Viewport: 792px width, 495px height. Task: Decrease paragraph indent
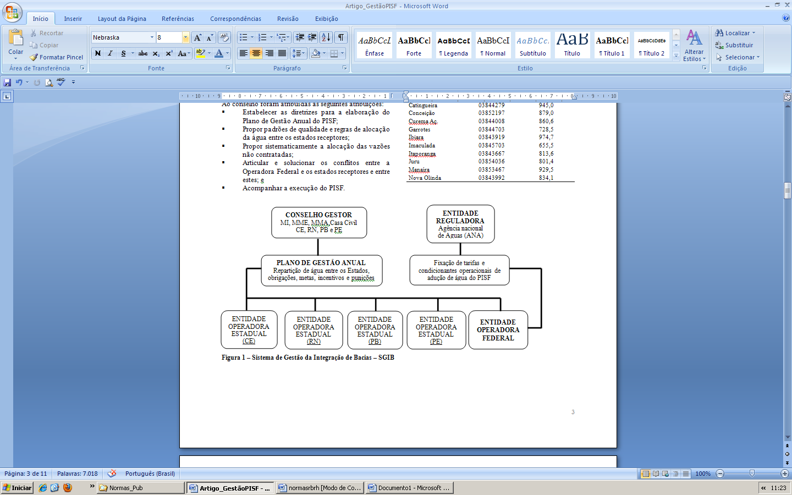(300, 37)
